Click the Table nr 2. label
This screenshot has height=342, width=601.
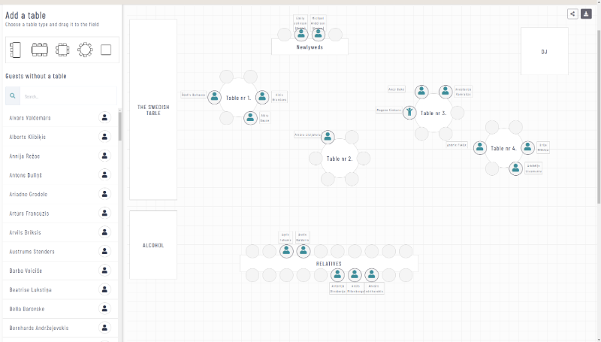(x=339, y=159)
